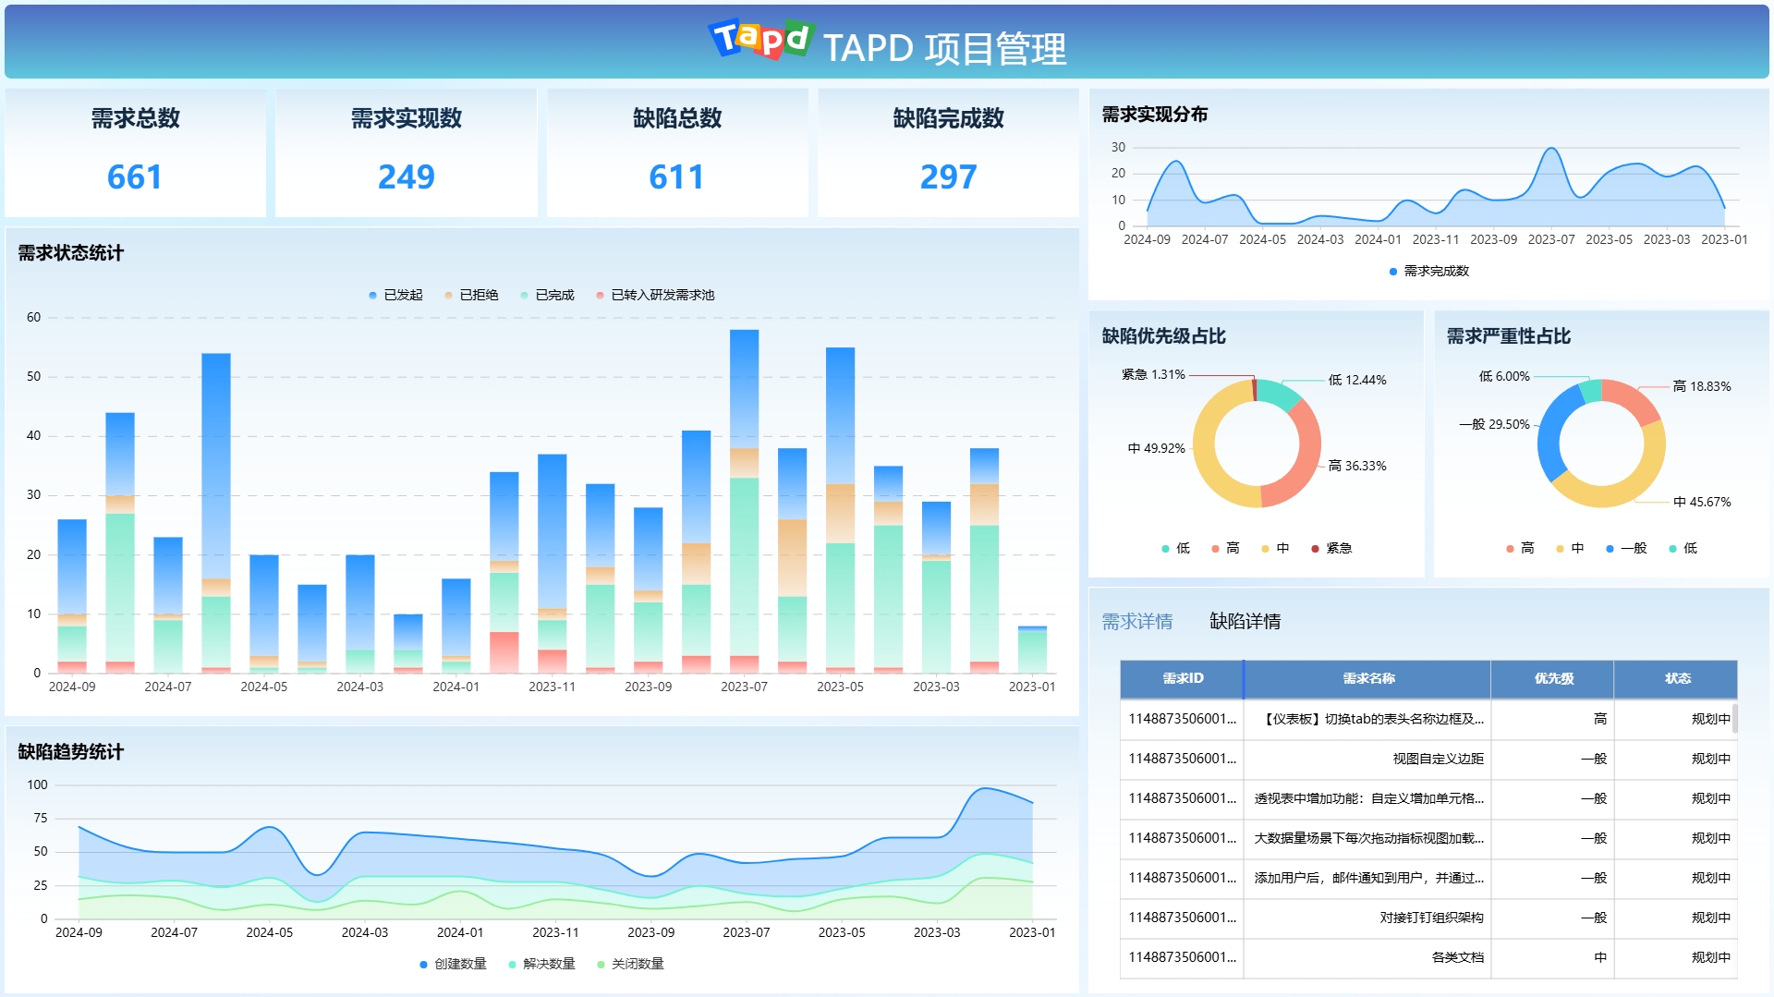Viewport: 1774px width, 997px height.
Task: Click the table's vertical scrollbar thumb
Action: (x=1734, y=718)
